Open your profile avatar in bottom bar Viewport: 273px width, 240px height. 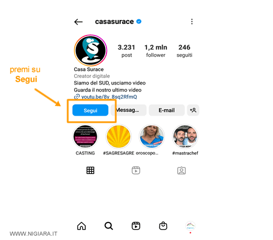point(191,226)
